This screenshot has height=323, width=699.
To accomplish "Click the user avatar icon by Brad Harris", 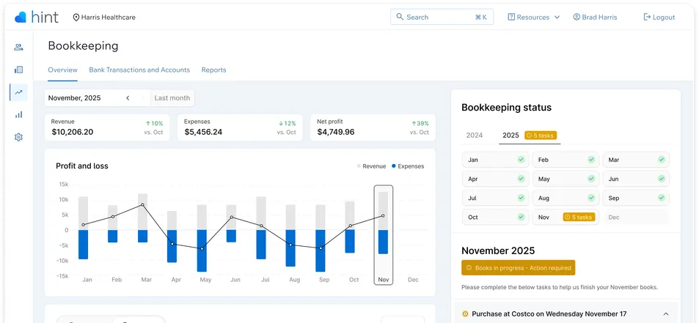I will point(577,17).
